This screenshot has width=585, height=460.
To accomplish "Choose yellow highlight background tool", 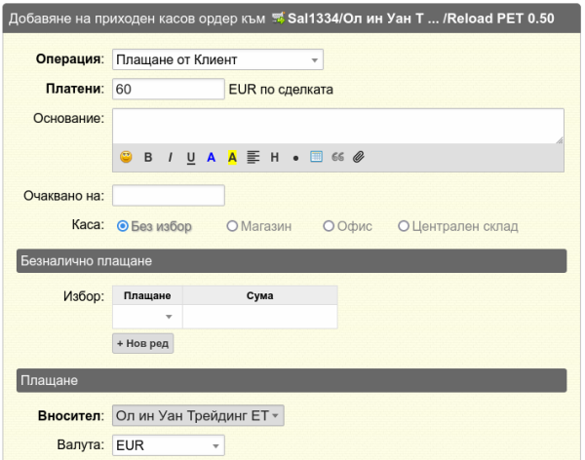I will [232, 158].
